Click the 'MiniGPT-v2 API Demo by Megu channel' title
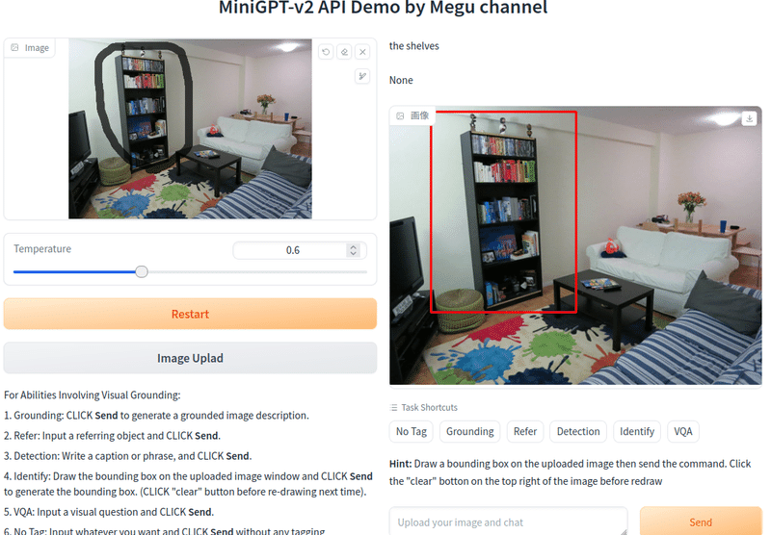The height and width of the screenshot is (535, 771). click(383, 7)
